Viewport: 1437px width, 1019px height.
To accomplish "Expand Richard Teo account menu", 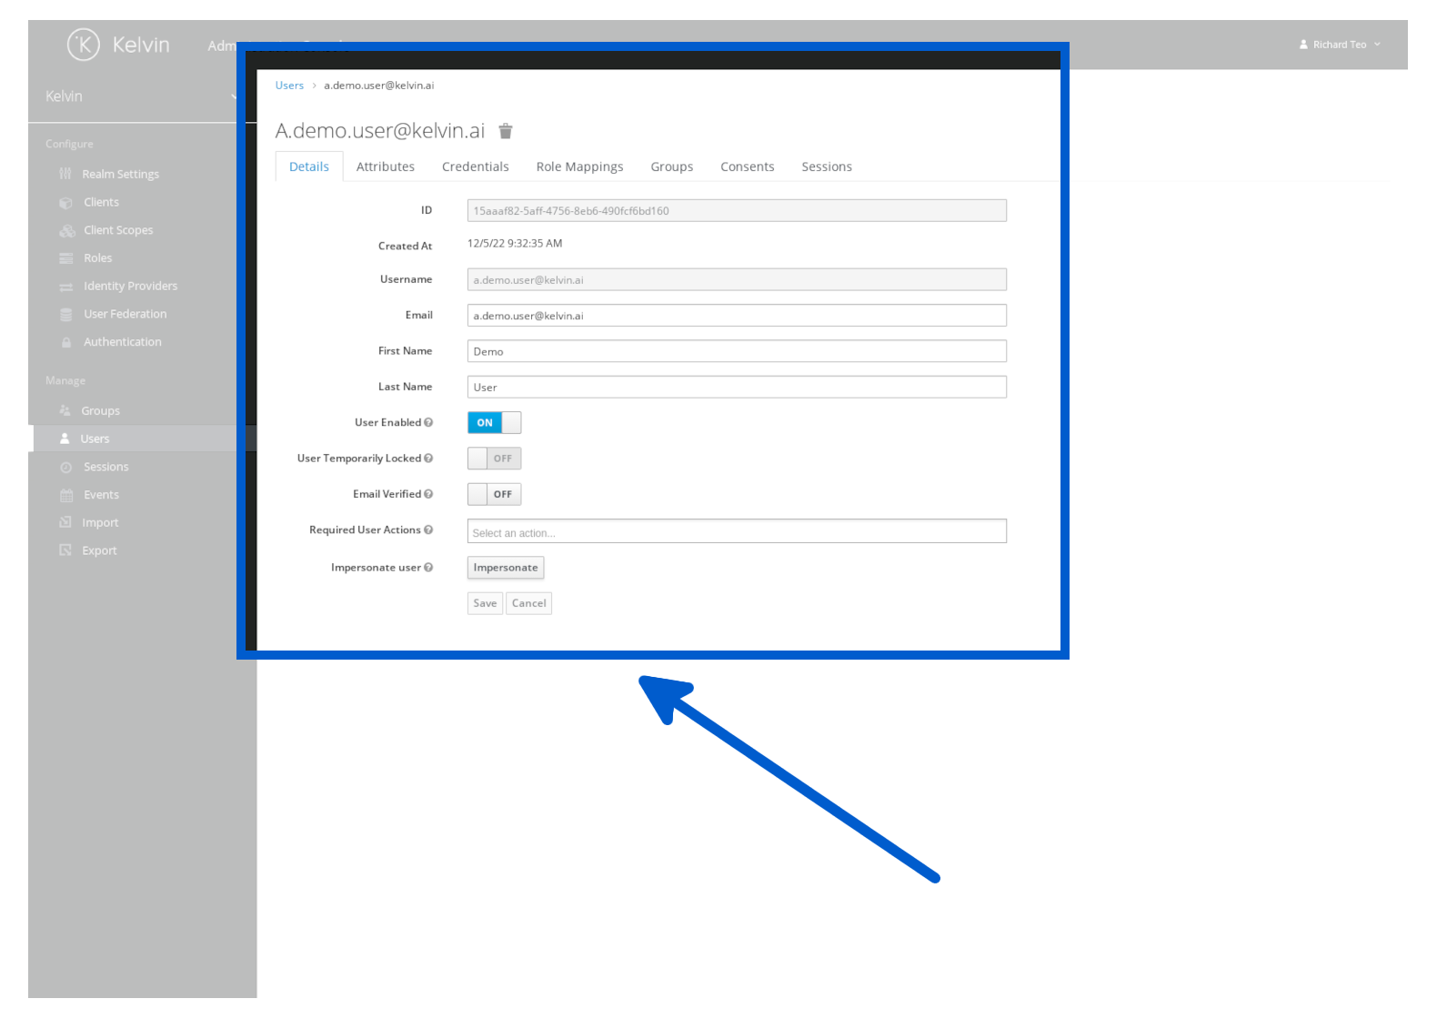I will tap(1340, 45).
